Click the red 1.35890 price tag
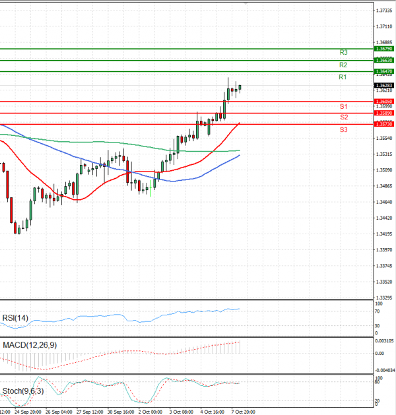 384,113
